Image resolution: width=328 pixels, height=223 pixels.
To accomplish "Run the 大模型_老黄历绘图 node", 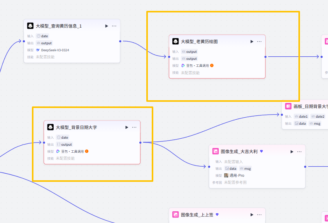I will tap(252, 42).
